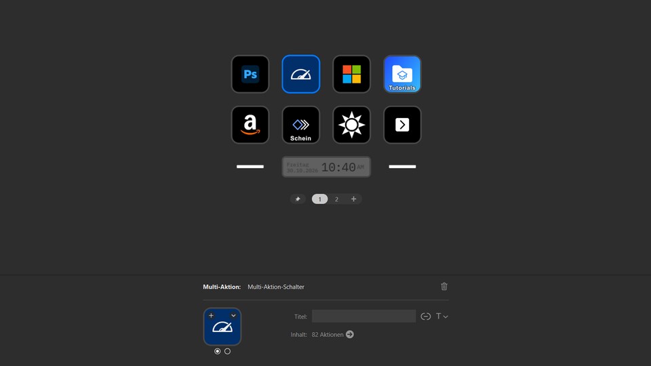The height and width of the screenshot is (366, 651).
Task: Select the second state radio button
Action: point(228,351)
